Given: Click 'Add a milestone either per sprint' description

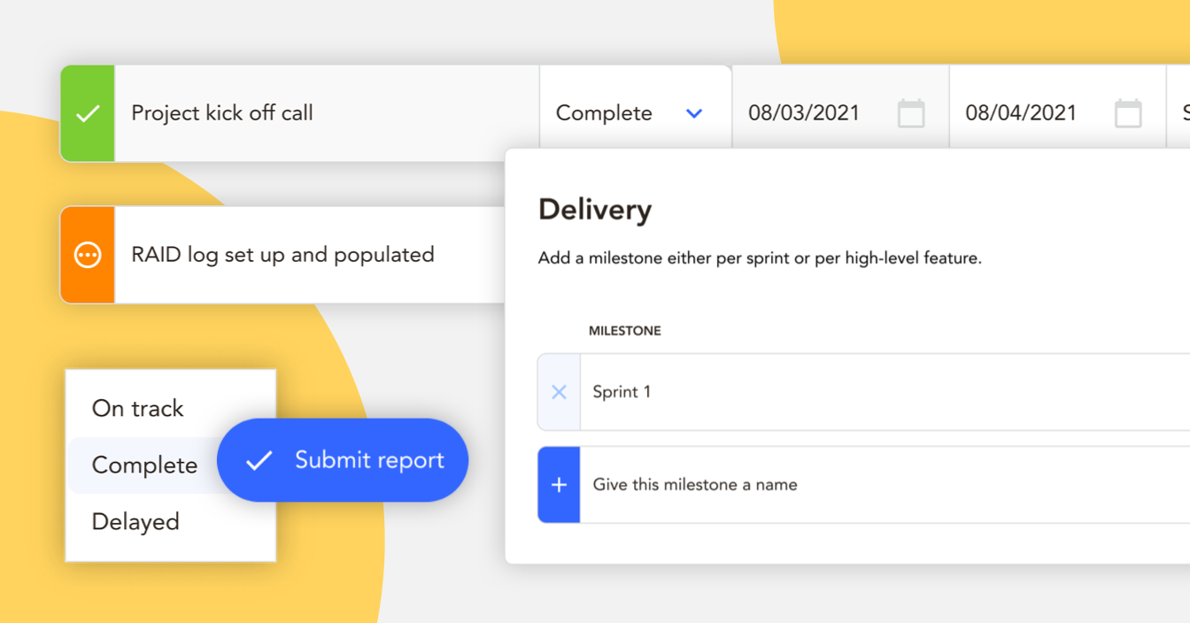Looking at the screenshot, I should coord(760,259).
